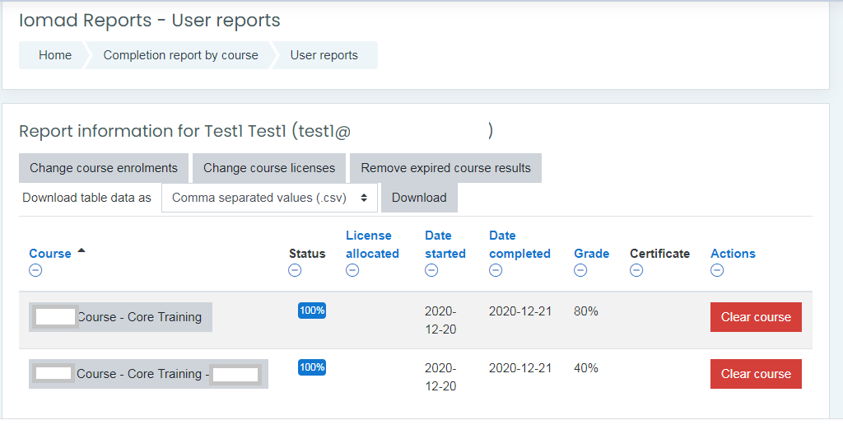Sort table by Grade header
The height and width of the screenshot is (425, 843).
[x=591, y=254]
